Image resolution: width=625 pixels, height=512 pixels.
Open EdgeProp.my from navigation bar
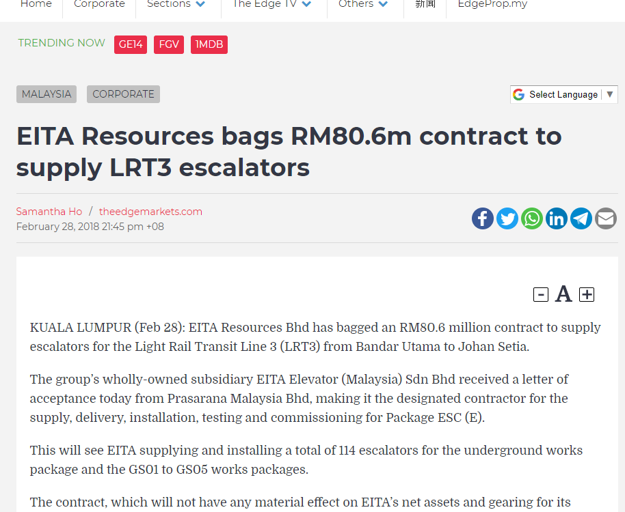click(492, 4)
